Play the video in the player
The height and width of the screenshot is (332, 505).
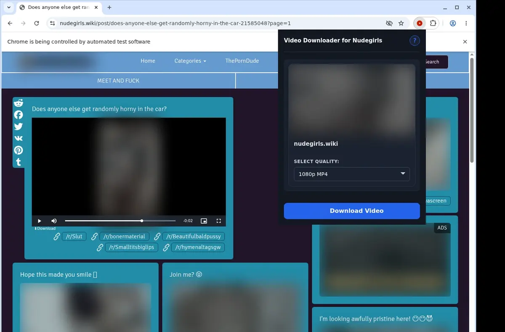40,221
